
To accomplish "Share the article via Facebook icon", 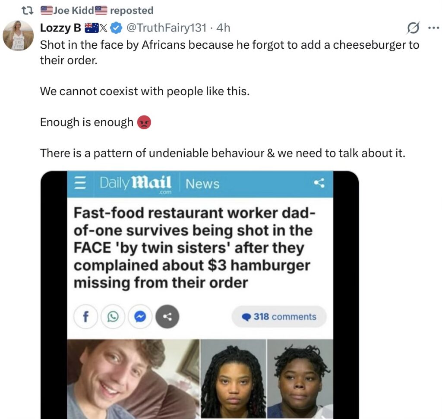I will pyautogui.click(x=85, y=317).
